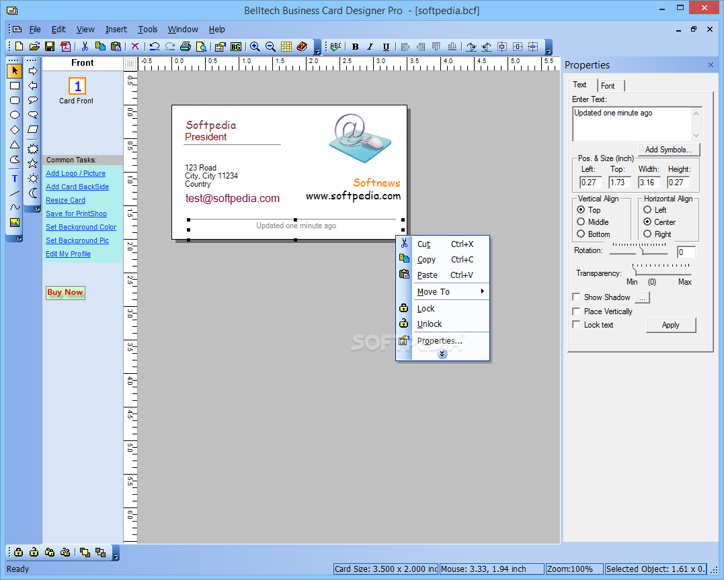Pick the diamond shape tool
The width and height of the screenshot is (724, 580).
(x=15, y=130)
